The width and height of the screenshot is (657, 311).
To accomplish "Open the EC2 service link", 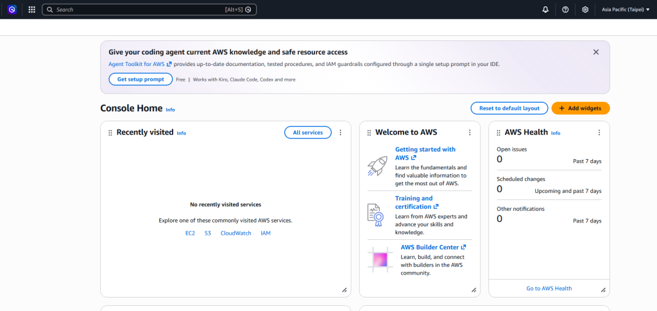I will [190, 233].
